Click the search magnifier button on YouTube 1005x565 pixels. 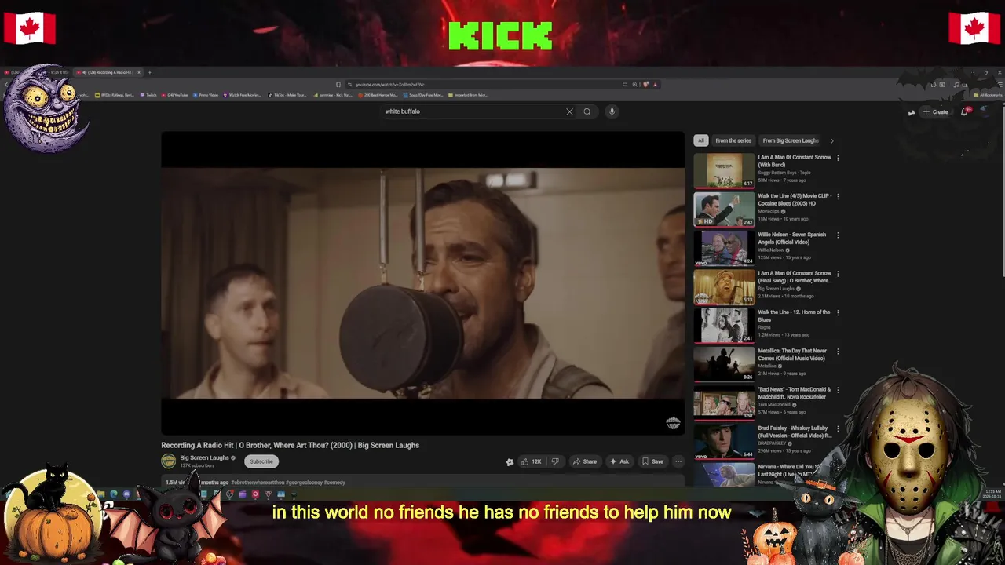click(x=587, y=111)
